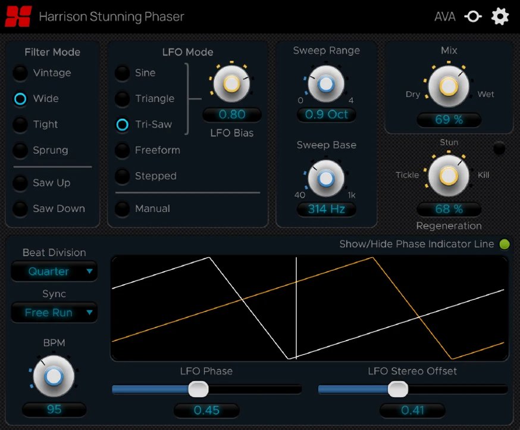Select the Vintage filter mode
The image size is (520, 430).
[21, 73]
